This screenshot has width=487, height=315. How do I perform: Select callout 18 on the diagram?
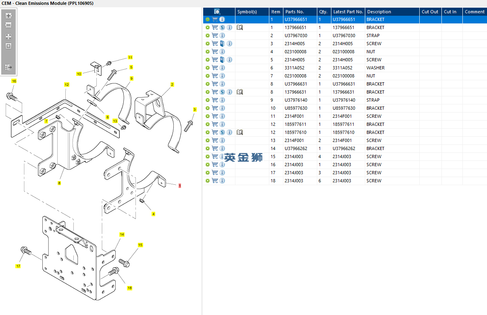(129, 288)
